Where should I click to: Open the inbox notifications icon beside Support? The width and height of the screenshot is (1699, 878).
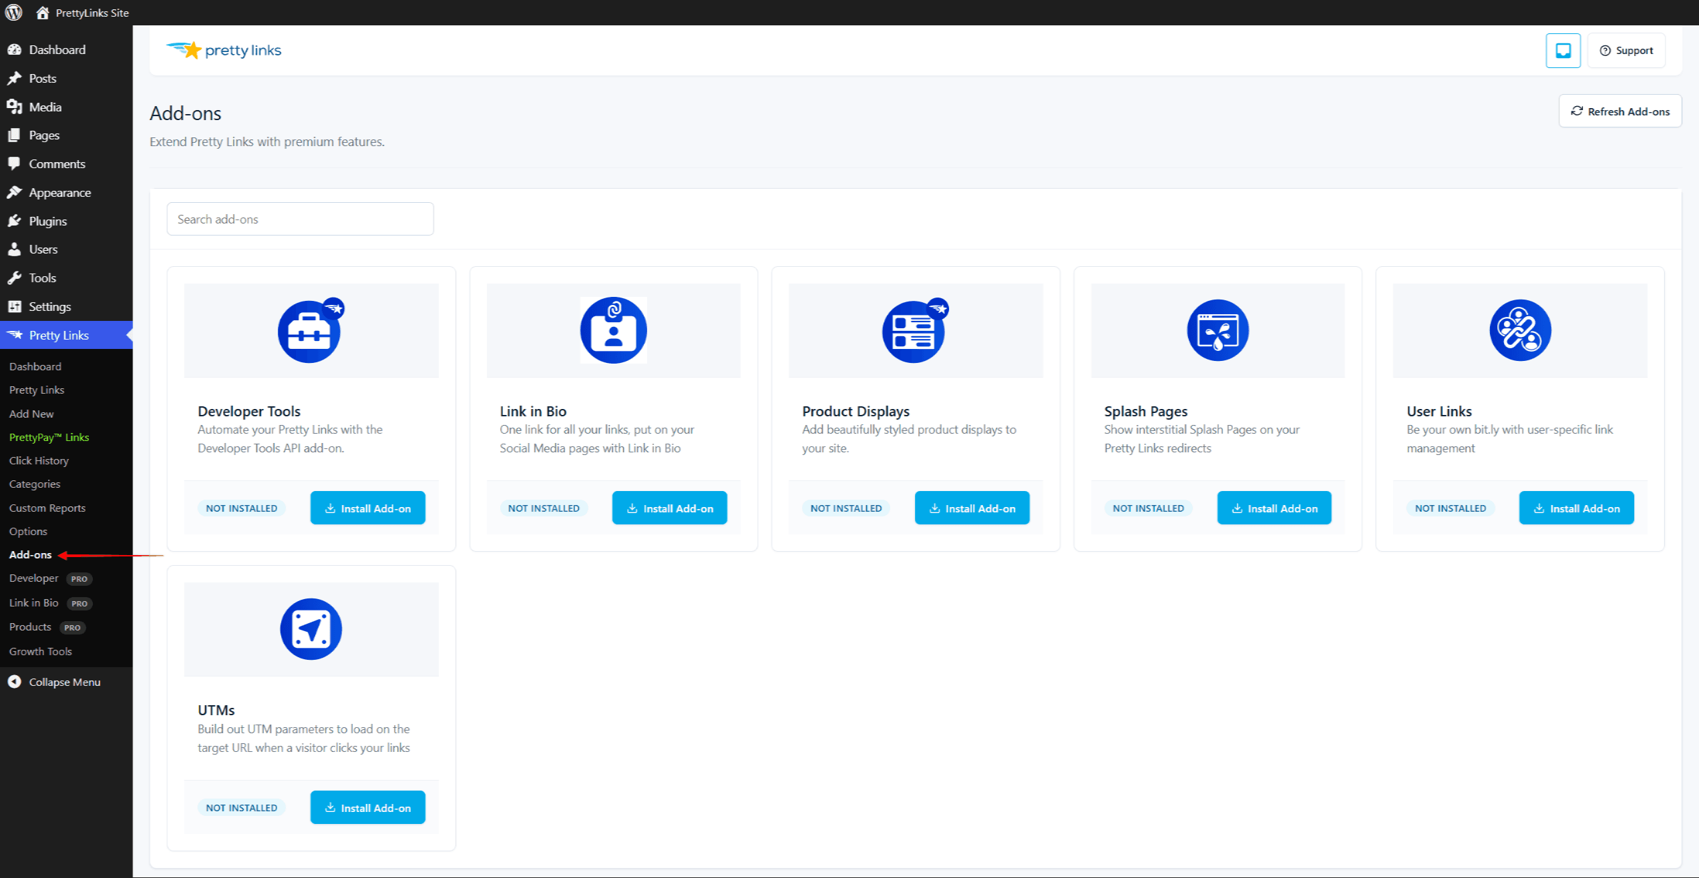[1563, 51]
